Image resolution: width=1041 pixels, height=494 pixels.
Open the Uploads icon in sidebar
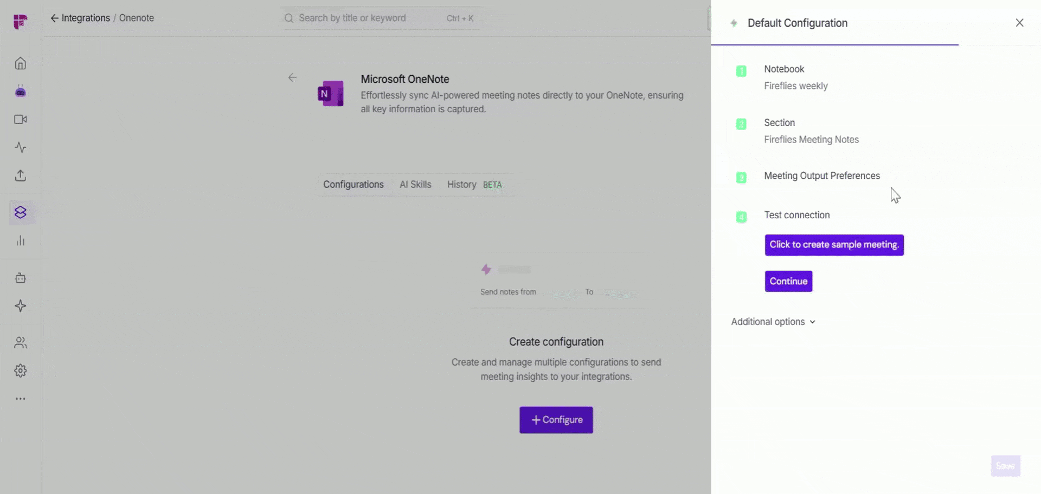20,175
